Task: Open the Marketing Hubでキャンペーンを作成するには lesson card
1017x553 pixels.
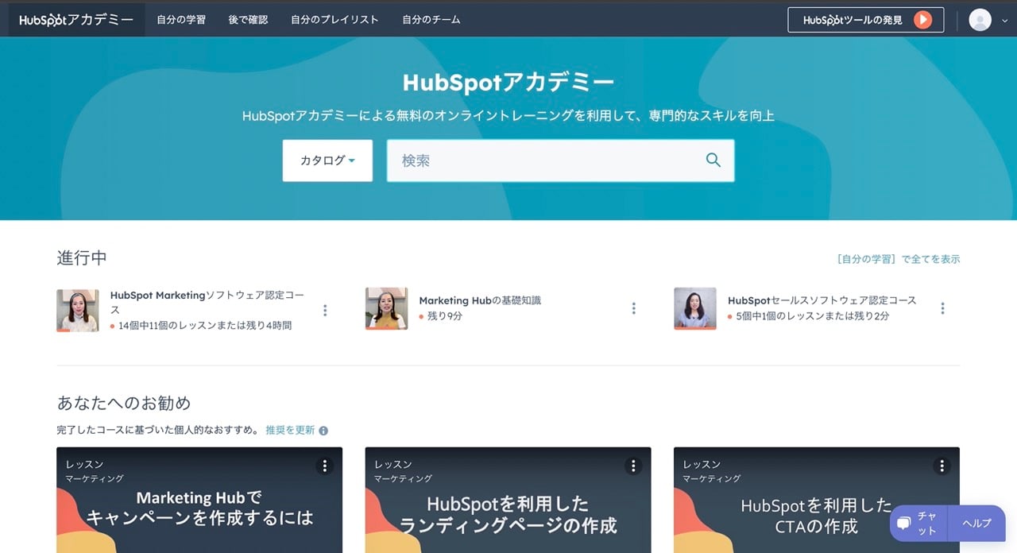Action: click(199, 500)
